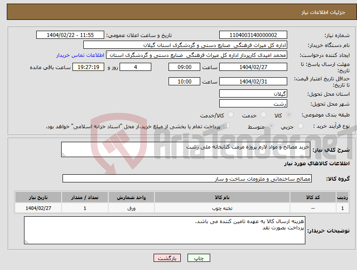Click the اطلاعات کالاهای مورد نیاز heading
Viewport: 357px width, 270px height.
click(x=317, y=163)
